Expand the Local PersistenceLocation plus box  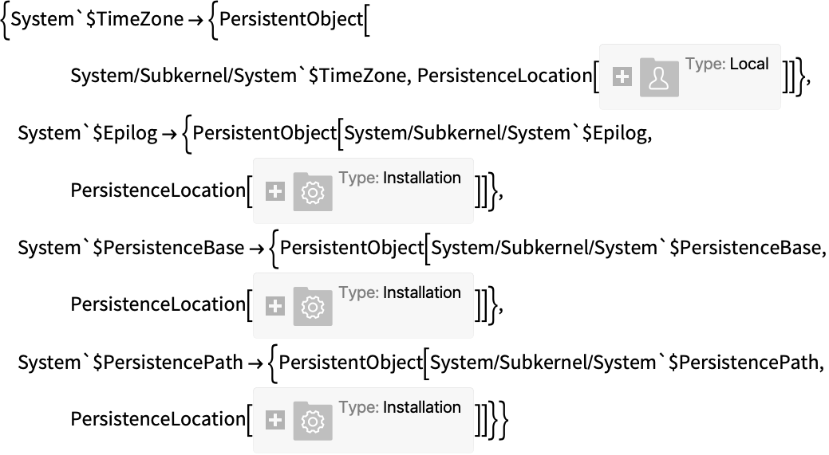tap(622, 77)
